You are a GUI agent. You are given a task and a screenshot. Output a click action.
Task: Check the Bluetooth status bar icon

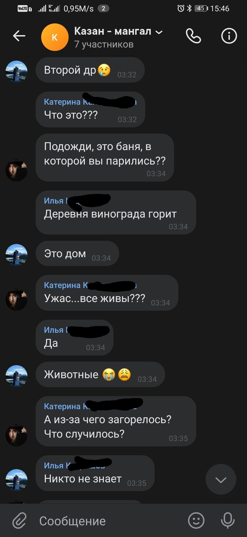[189, 8]
